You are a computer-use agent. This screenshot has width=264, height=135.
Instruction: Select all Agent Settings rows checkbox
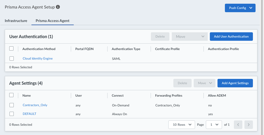point(11,95)
